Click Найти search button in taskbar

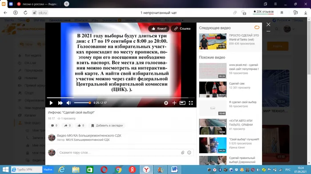coord(48,170)
